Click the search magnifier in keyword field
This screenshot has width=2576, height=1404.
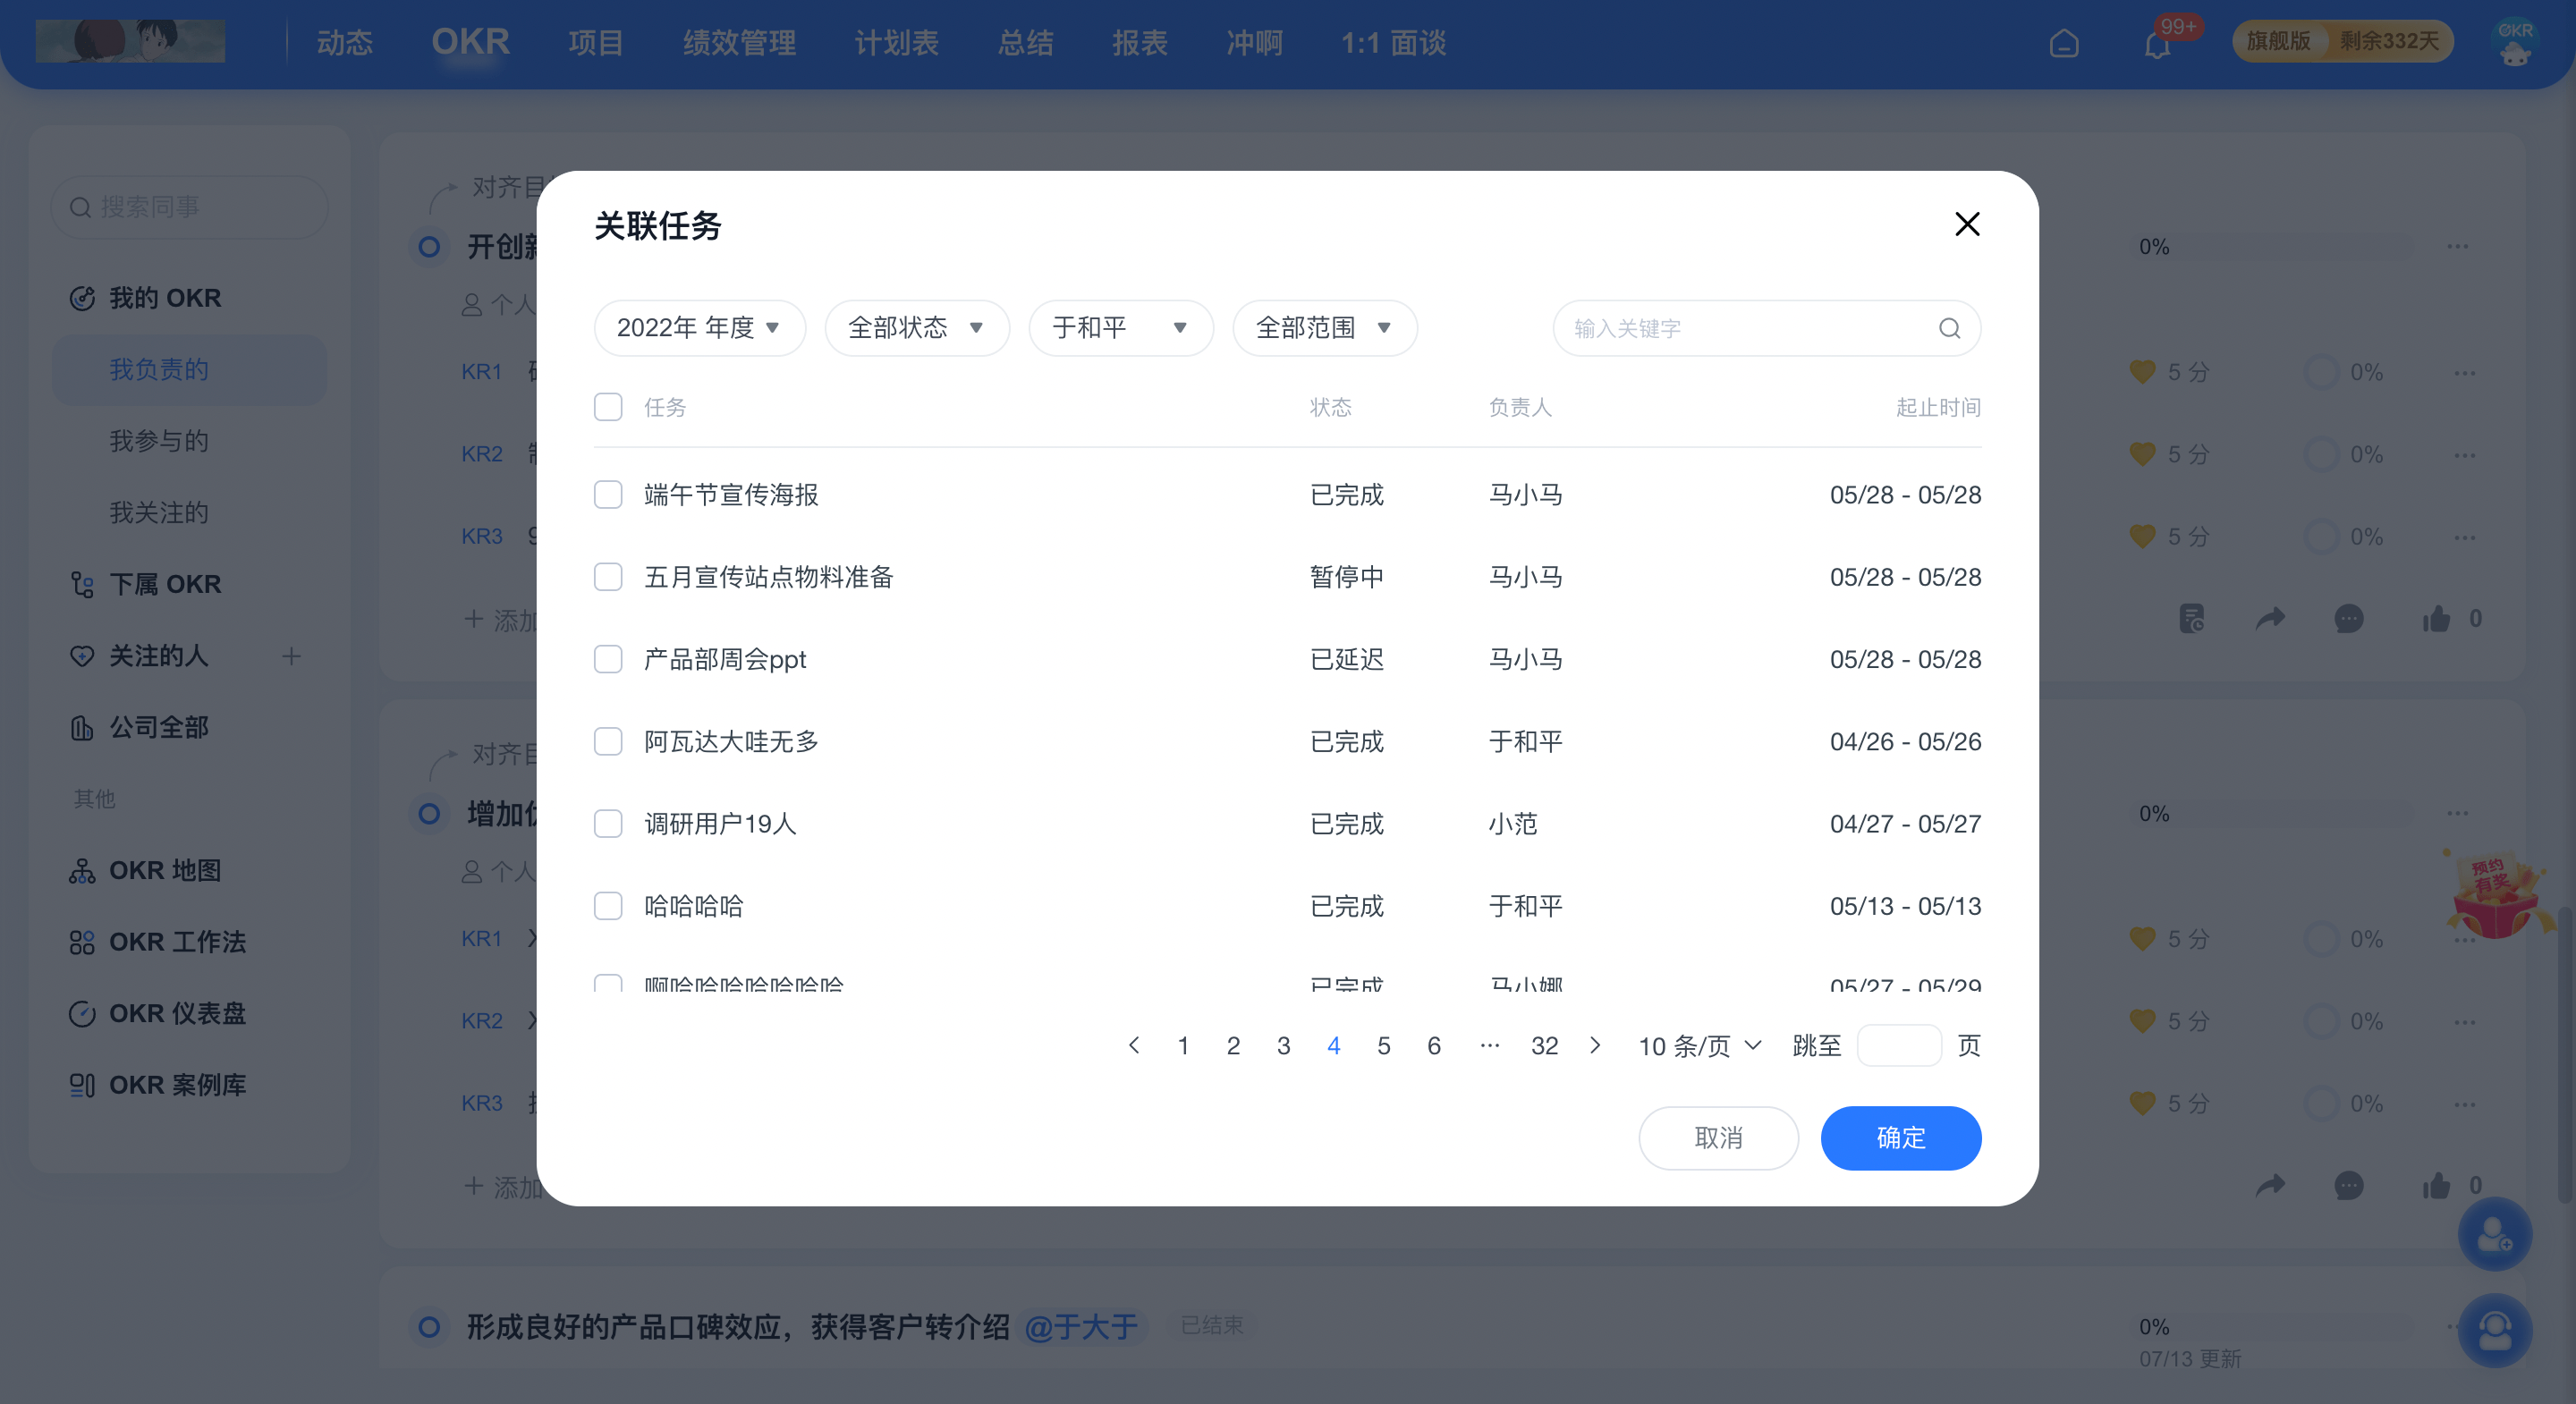[x=1949, y=328]
